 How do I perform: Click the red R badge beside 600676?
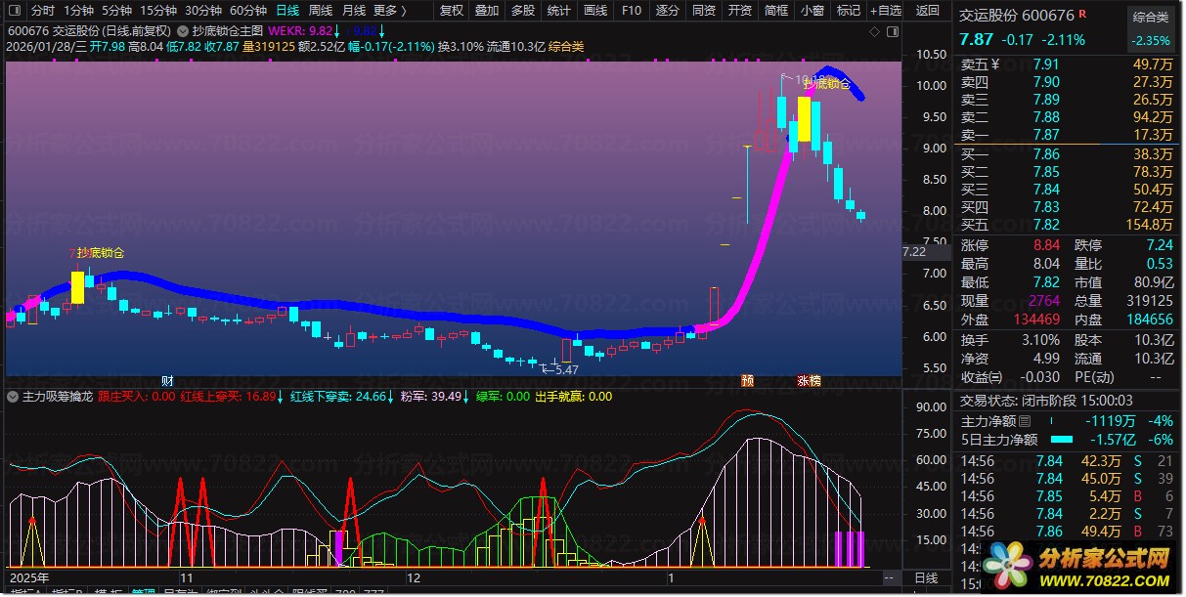[1082, 15]
